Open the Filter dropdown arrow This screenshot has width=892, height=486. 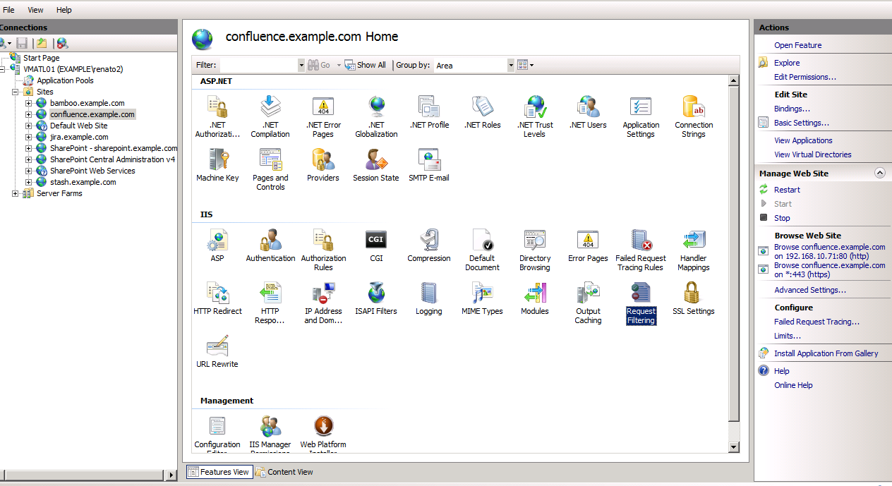(x=301, y=65)
